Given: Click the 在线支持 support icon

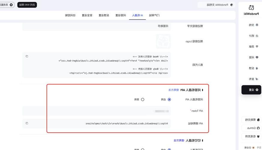Looking at the screenshot, I should click(x=258, y=136).
